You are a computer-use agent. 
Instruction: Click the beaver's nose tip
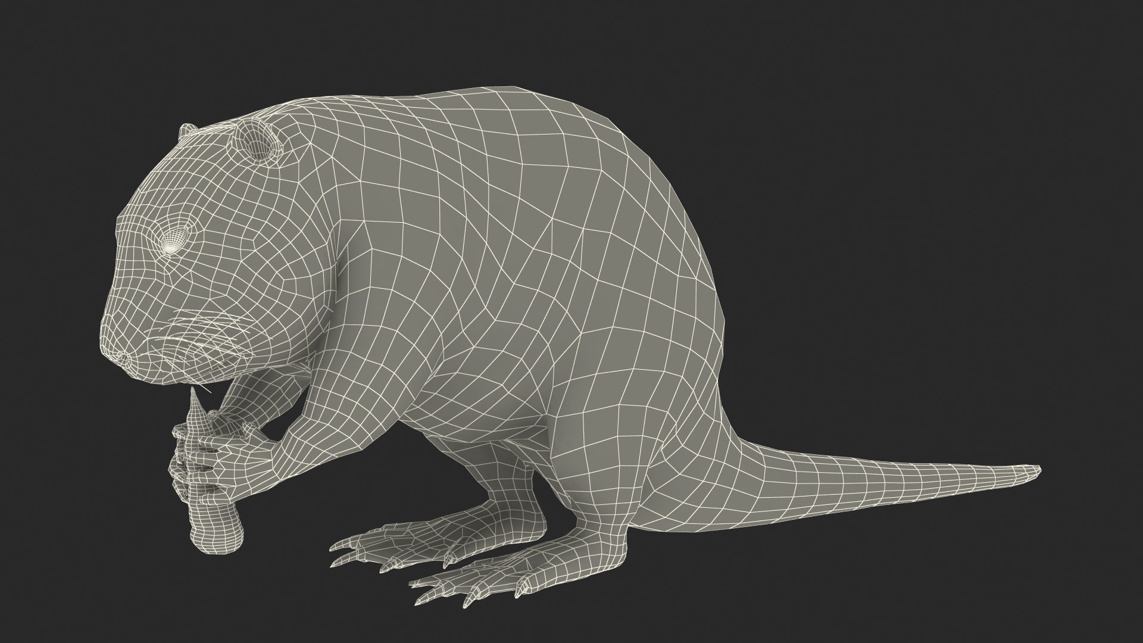(x=123, y=357)
